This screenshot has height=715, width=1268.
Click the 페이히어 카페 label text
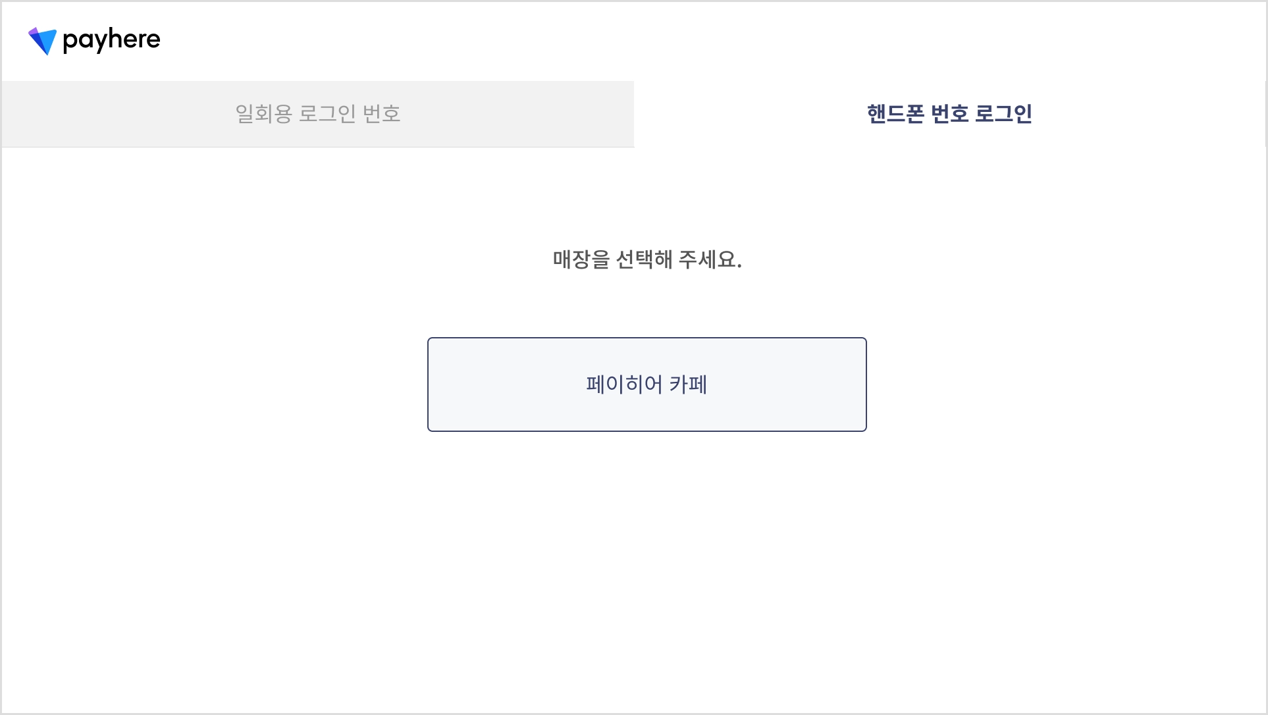coord(647,384)
